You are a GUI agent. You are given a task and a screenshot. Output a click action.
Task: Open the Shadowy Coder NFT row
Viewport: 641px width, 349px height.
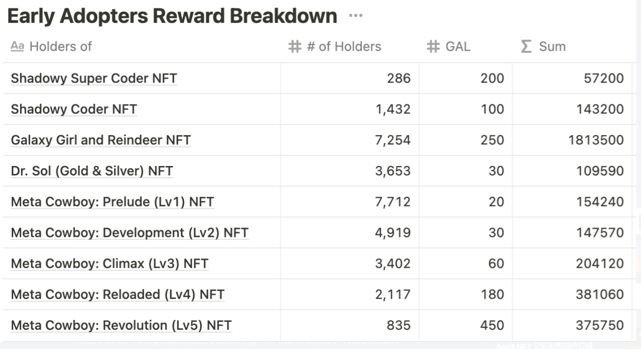tap(74, 109)
